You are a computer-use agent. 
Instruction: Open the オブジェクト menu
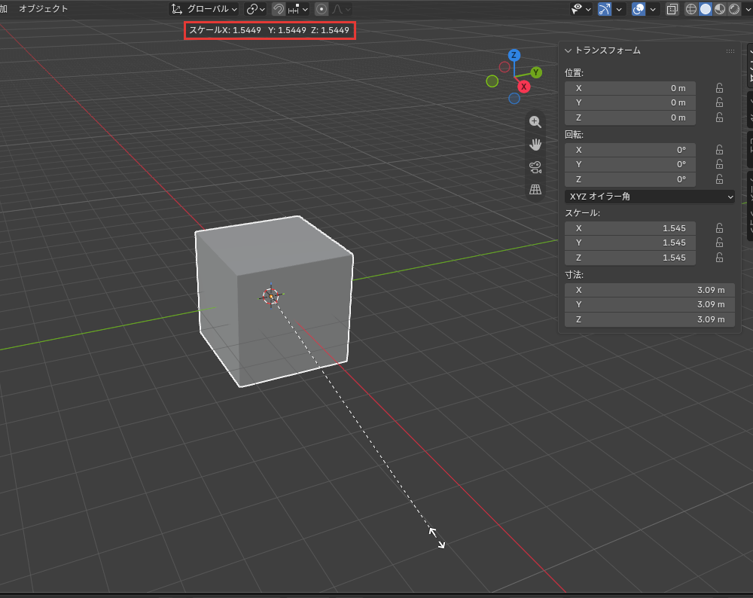click(x=43, y=8)
